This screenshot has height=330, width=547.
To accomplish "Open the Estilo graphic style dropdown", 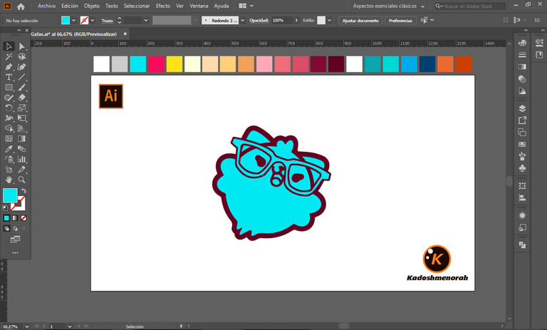I will coord(329,20).
